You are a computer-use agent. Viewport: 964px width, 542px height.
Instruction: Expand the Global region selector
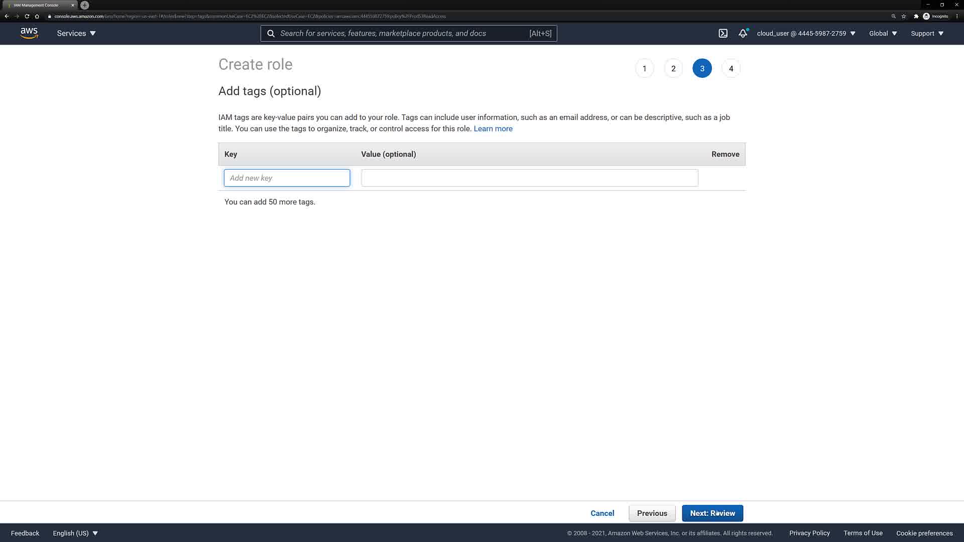[x=883, y=34]
